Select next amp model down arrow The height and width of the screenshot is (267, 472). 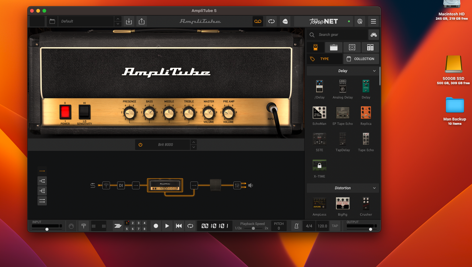pyautogui.click(x=194, y=147)
